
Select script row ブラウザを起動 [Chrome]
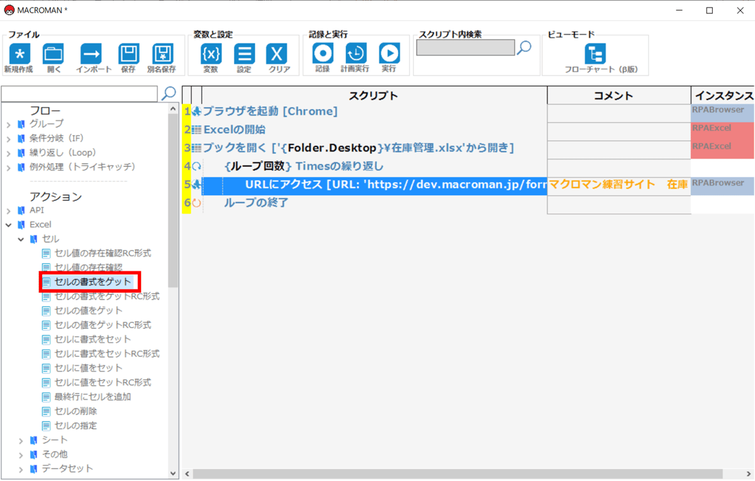(x=374, y=111)
